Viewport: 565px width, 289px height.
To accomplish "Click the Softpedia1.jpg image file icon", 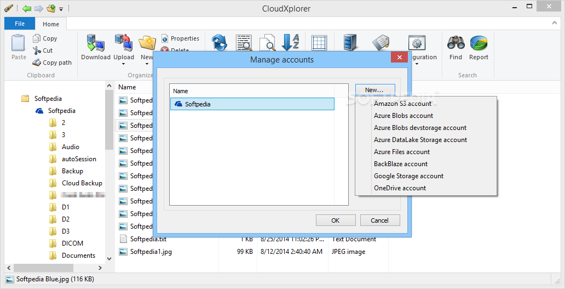I will (123, 252).
